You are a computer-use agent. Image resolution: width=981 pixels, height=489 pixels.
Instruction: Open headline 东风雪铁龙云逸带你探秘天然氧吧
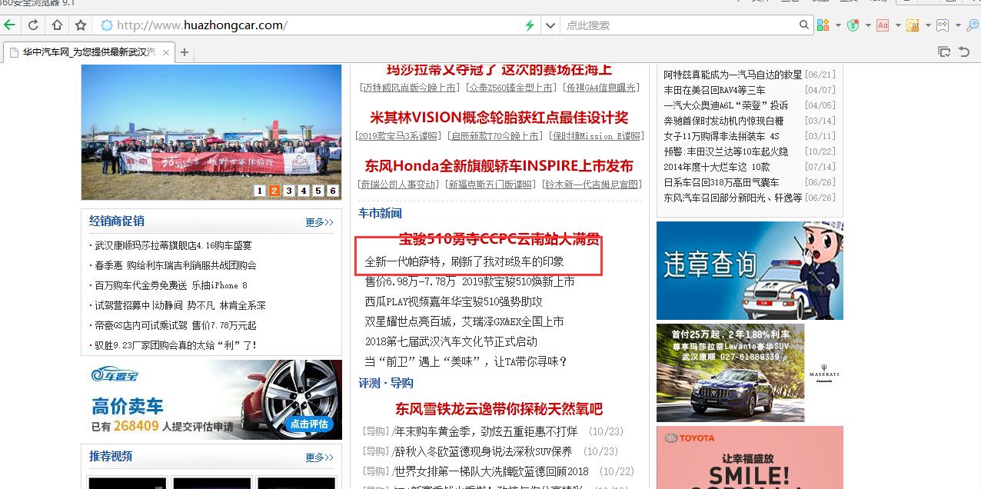pos(499,408)
